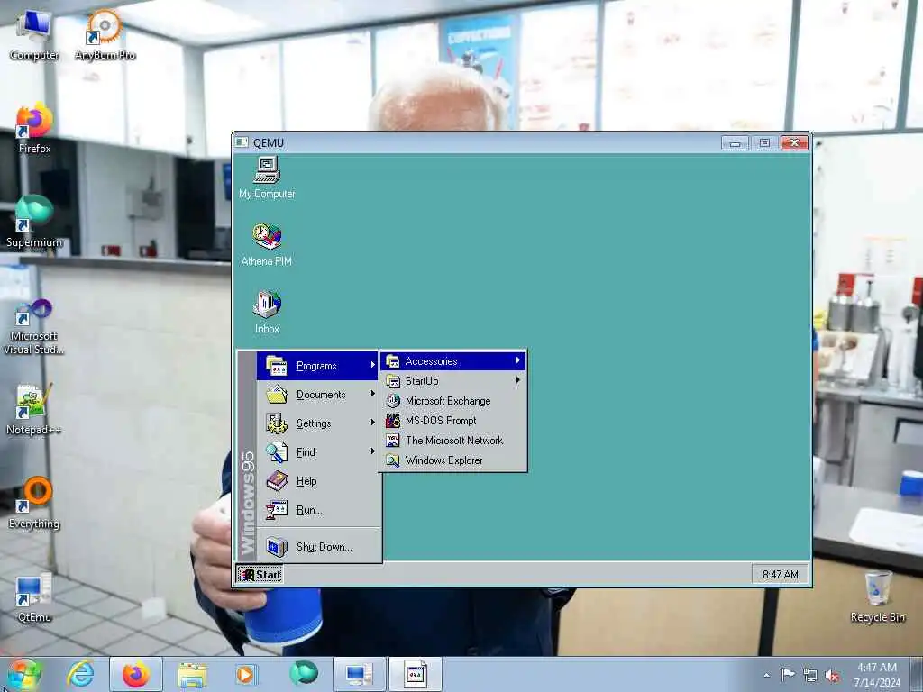Select the AnyBurn Pro desktop shortcut

pos(105,35)
